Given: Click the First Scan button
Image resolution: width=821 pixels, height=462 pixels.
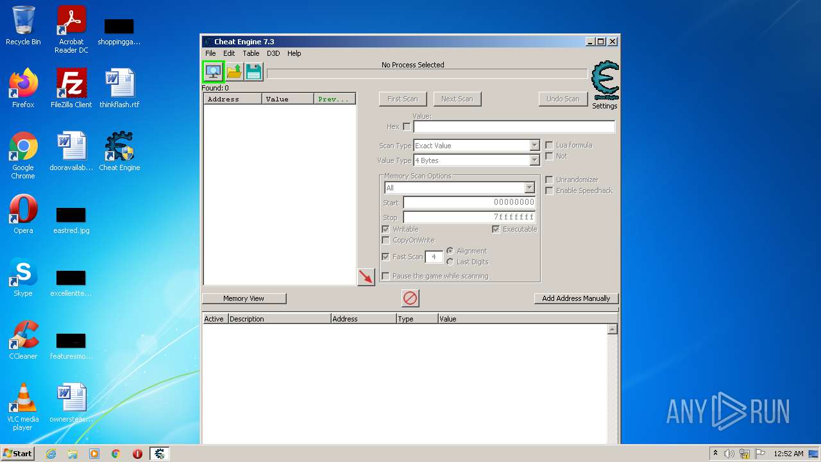Looking at the screenshot, I should pos(403,99).
